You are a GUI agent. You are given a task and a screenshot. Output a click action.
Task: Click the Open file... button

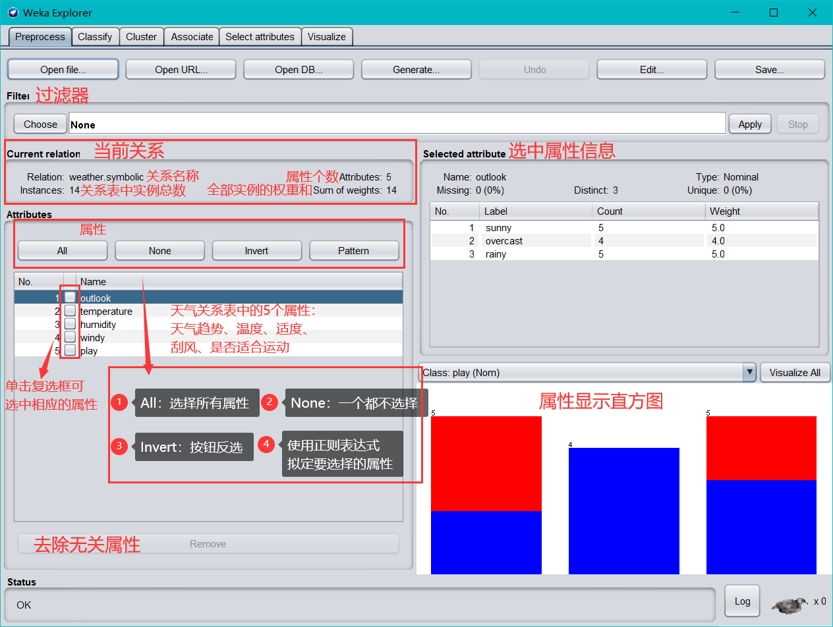(x=63, y=69)
